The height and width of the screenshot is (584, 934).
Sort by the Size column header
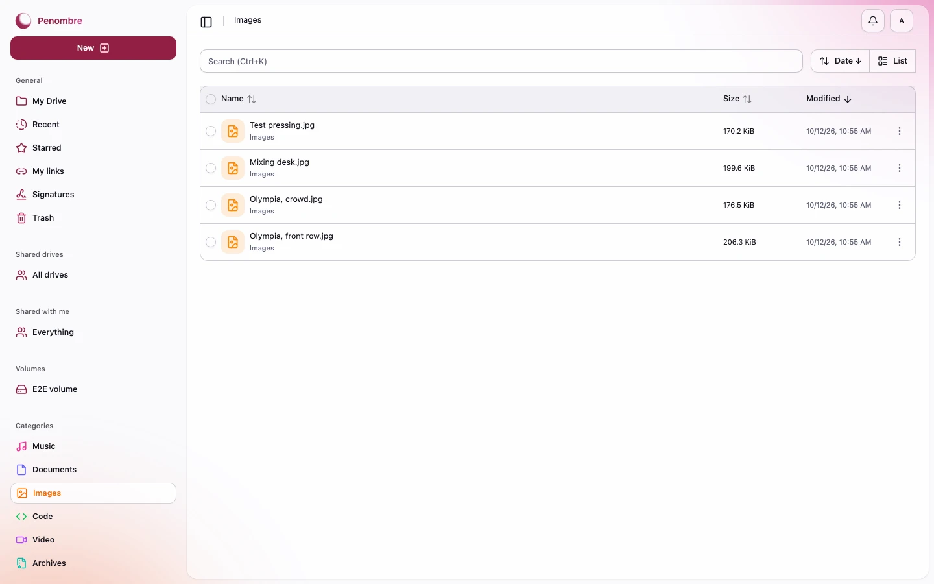click(x=737, y=99)
